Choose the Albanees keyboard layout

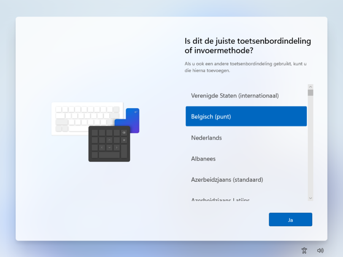[246, 159]
